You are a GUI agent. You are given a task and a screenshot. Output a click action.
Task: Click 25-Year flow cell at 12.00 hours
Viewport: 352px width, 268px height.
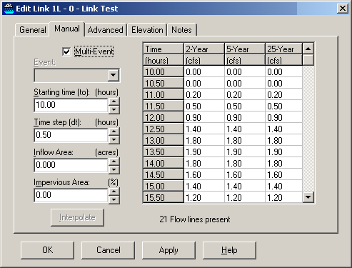coord(283,117)
